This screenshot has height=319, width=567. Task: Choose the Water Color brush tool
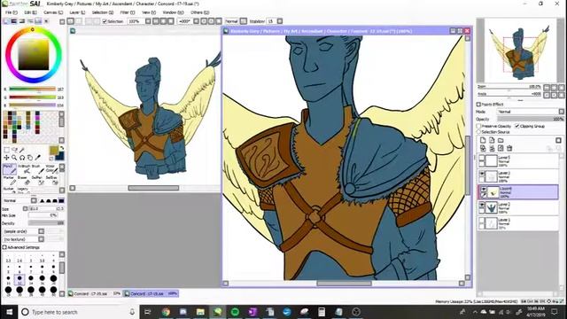pyautogui.click(x=51, y=169)
